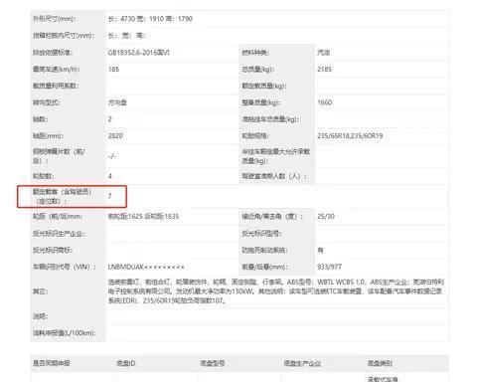Click the dimensions value 长:4730 宽:1910 高:1790

pos(150,19)
